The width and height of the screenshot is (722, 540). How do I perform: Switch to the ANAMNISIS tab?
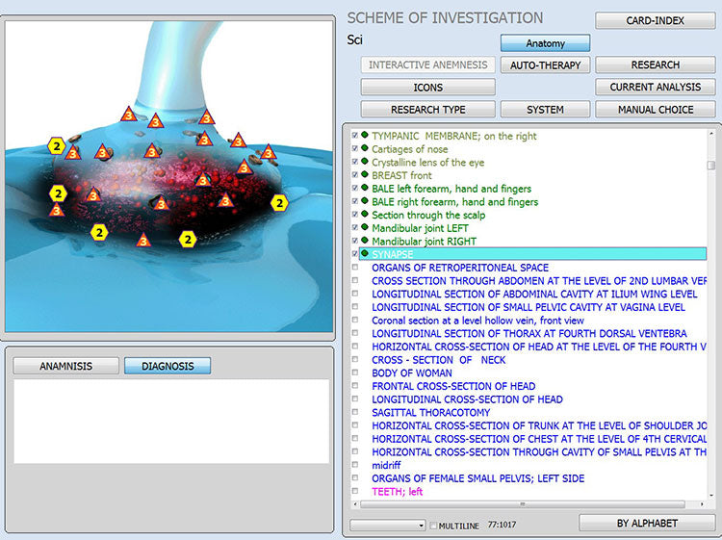pos(65,366)
